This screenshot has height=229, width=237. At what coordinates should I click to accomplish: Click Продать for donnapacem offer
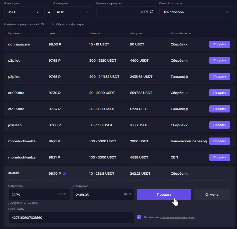[220, 44]
